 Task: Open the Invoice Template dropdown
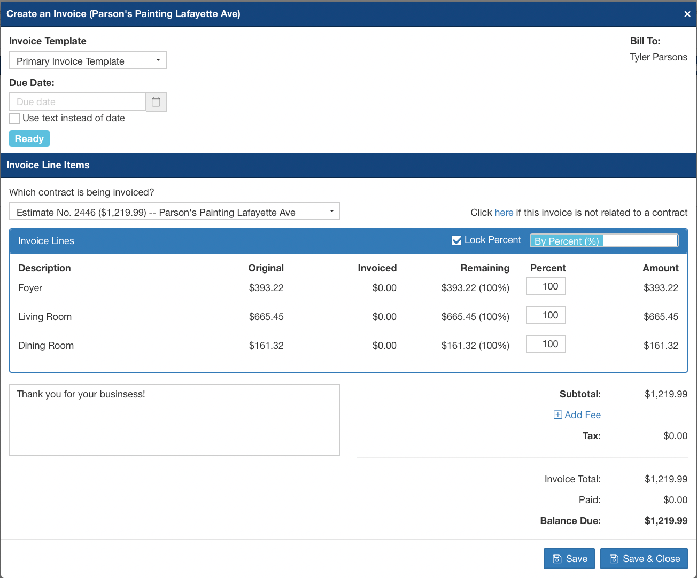pos(88,60)
